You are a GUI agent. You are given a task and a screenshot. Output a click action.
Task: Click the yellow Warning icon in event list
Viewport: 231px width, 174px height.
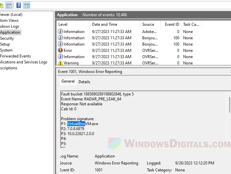click(x=60, y=63)
